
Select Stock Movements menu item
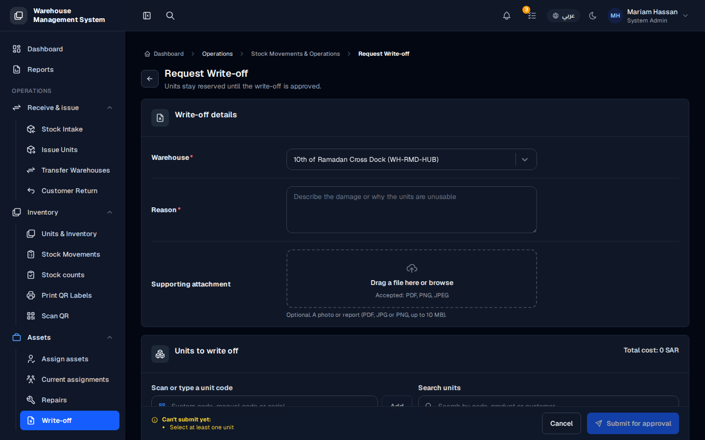click(70, 254)
